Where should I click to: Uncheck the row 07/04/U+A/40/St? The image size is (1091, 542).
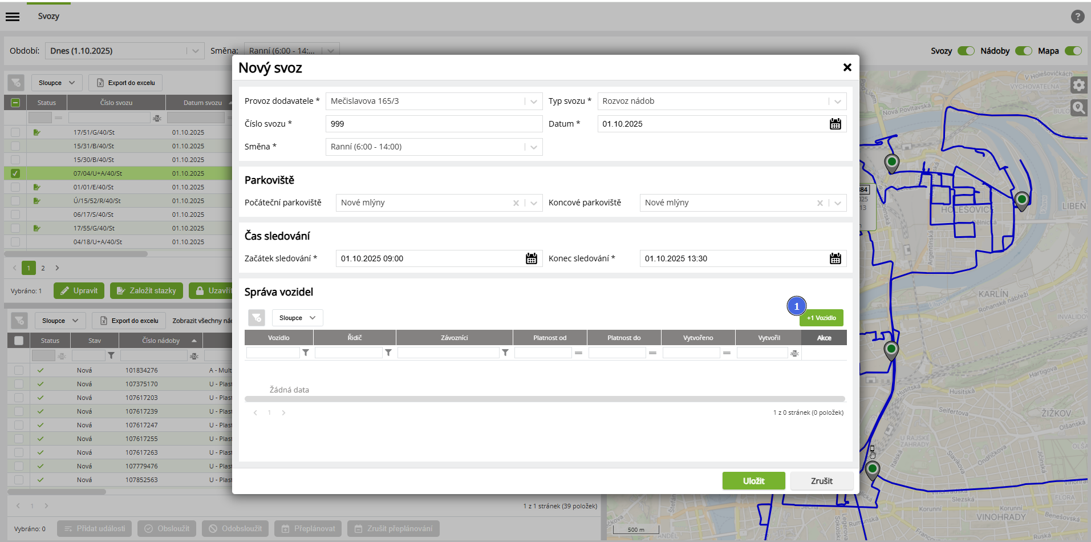[x=15, y=173]
